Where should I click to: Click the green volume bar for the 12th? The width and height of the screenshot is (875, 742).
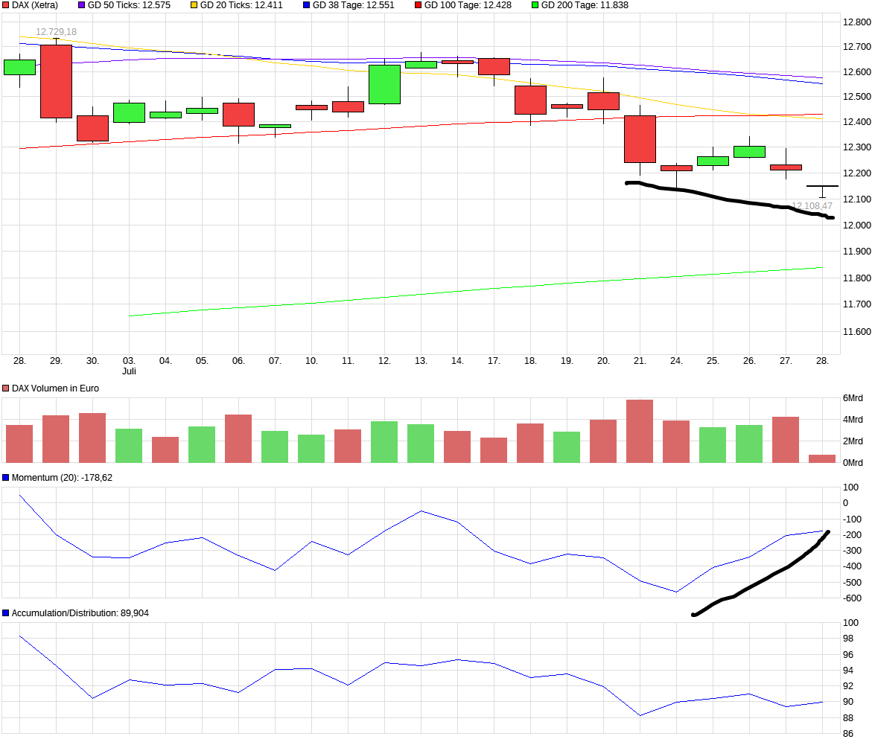coord(384,442)
